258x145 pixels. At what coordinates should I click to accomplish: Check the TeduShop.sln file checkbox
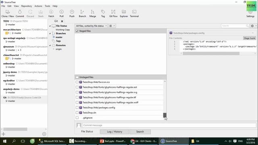(x=77, y=113)
